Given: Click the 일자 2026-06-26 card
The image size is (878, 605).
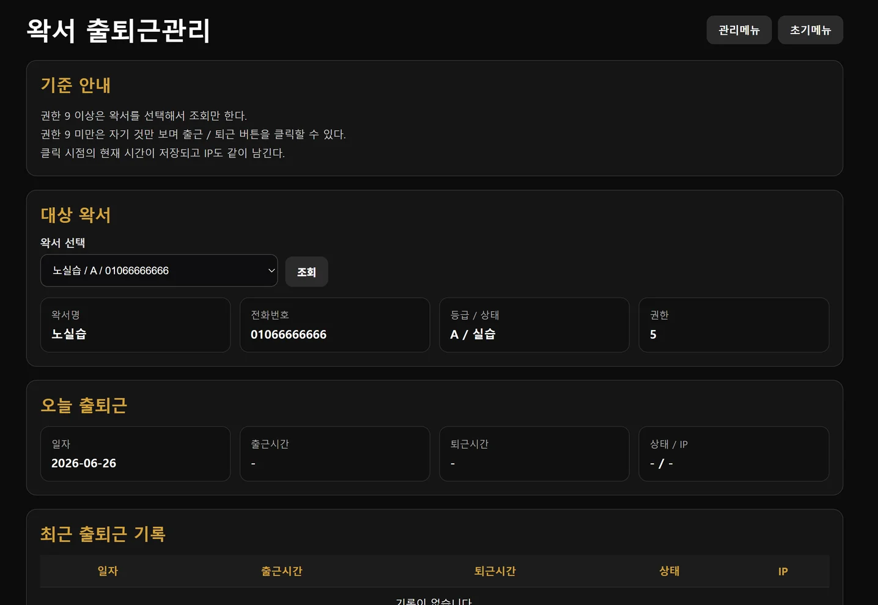Looking at the screenshot, I should pyautogui.click(x=135, y=454).
